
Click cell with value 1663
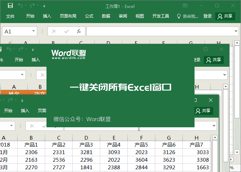coord(197,167)
